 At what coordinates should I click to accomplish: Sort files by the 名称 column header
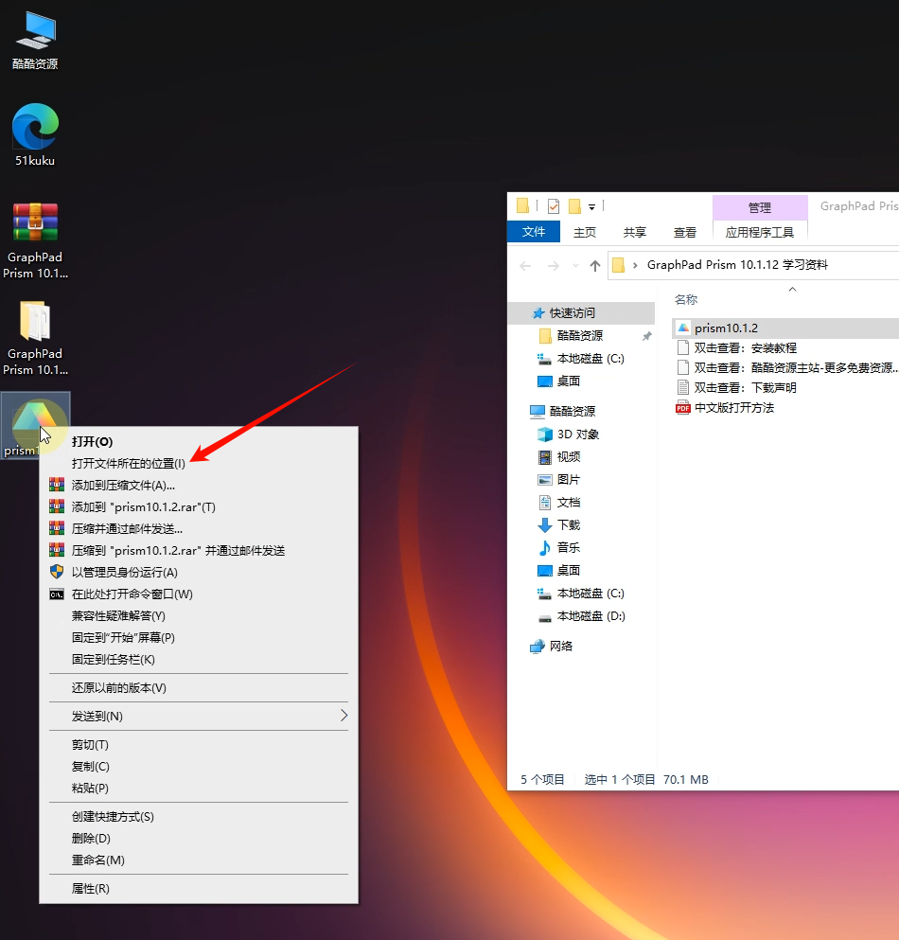(686, 300)
